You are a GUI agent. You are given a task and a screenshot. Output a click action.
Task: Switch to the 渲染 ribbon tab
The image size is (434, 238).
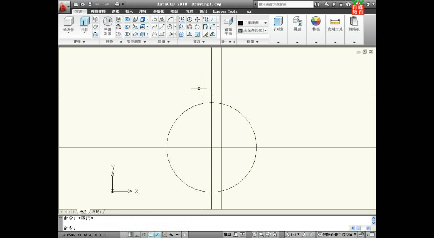click(116, 12)
